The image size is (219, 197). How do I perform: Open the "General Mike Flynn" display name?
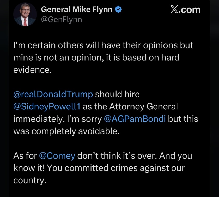tap(77, 10)
